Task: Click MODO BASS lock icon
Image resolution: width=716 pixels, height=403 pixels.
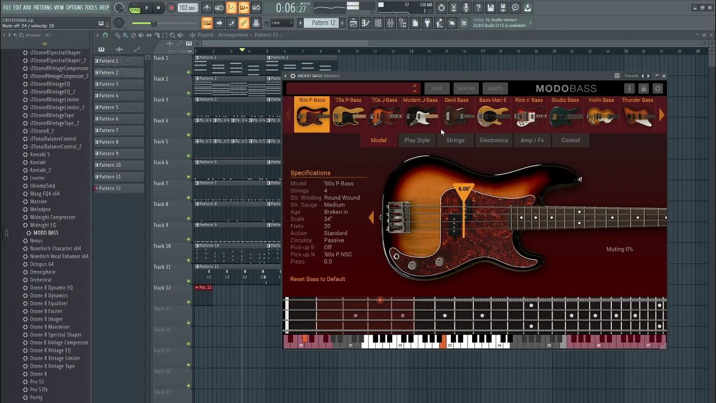Action: [643, 88]
